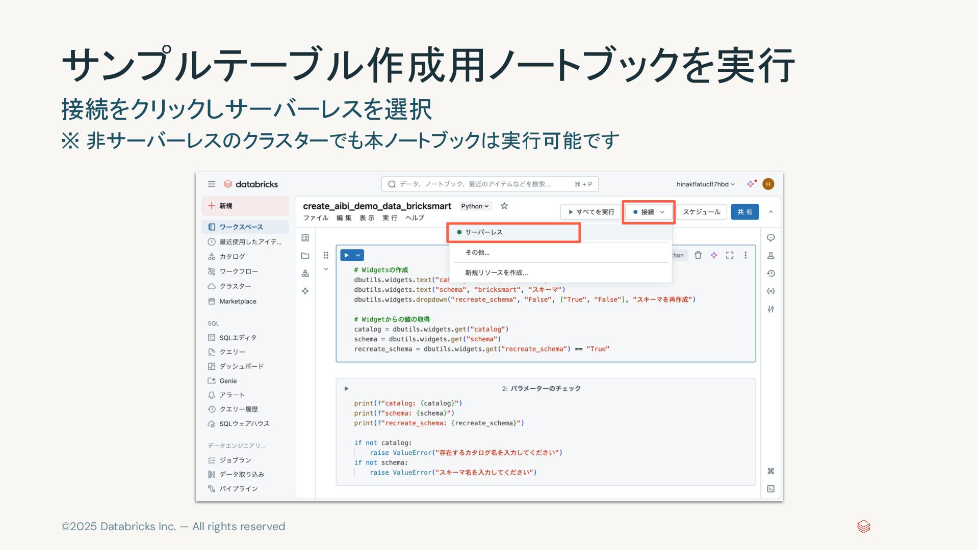978x550 pixels.
Task: Open パイプライン in sidebar
Action: coord(245,489)
